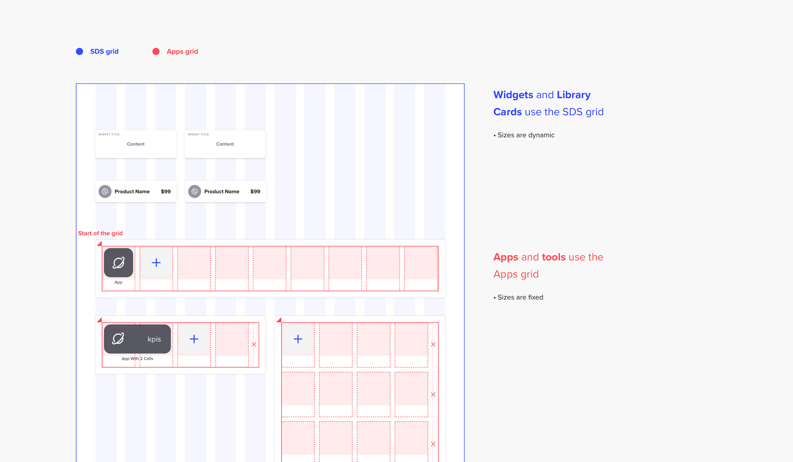Screen dimensions: 793x462
Task: Click the red corner marker under Start of the grid
Action: [100, 244]
